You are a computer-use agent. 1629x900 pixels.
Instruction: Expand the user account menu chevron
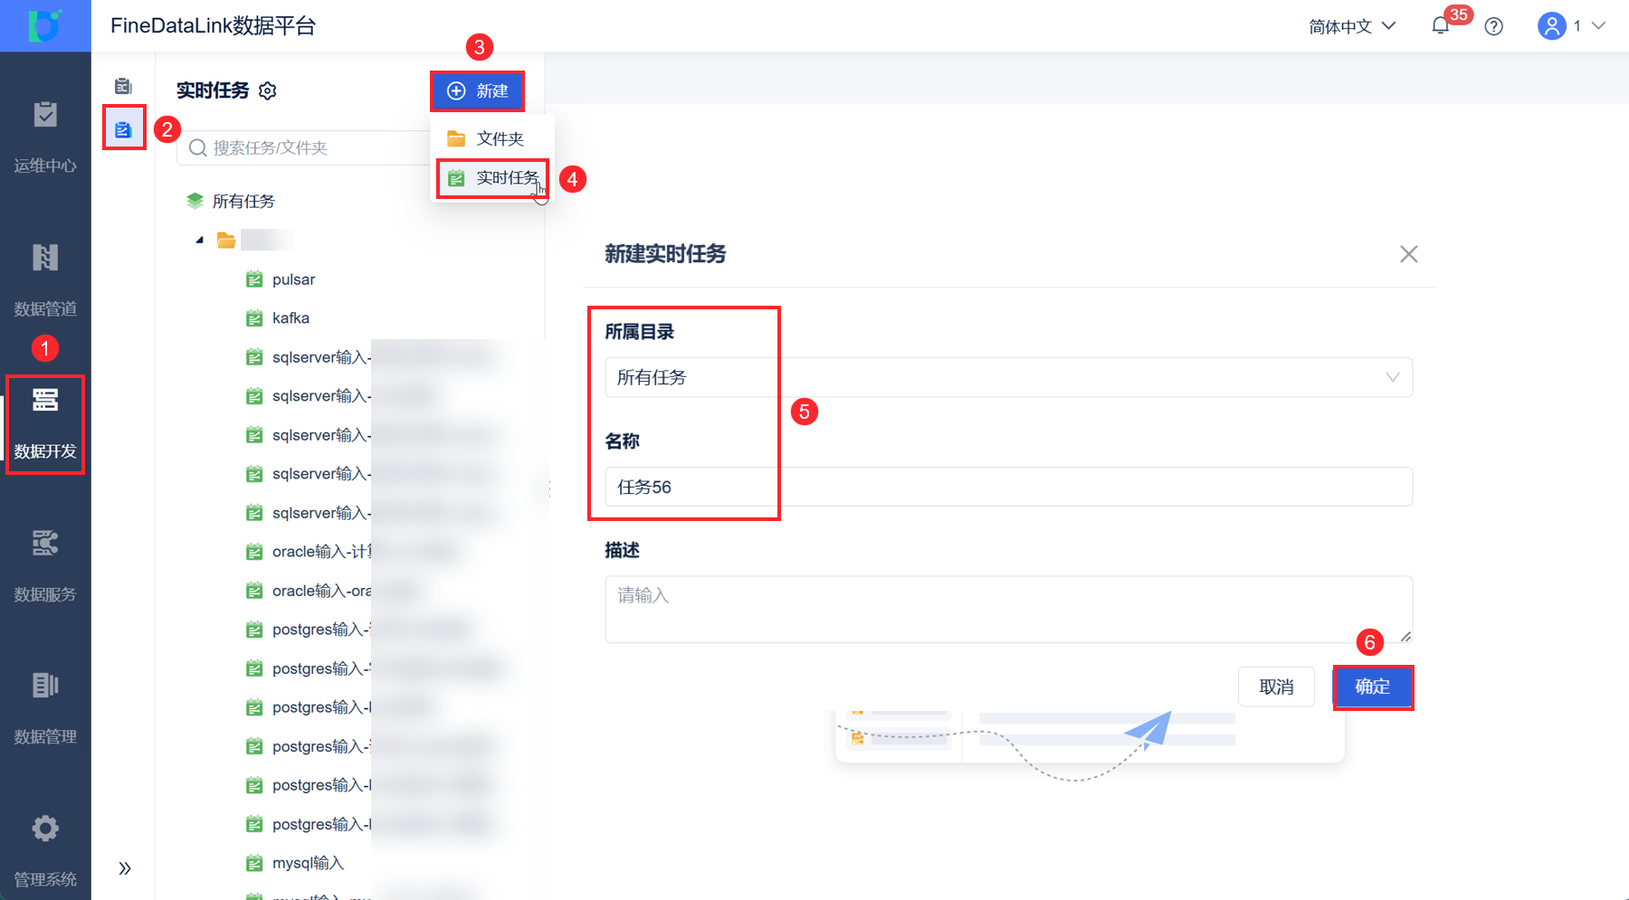pyautogui.click(x=1598, y=25)
